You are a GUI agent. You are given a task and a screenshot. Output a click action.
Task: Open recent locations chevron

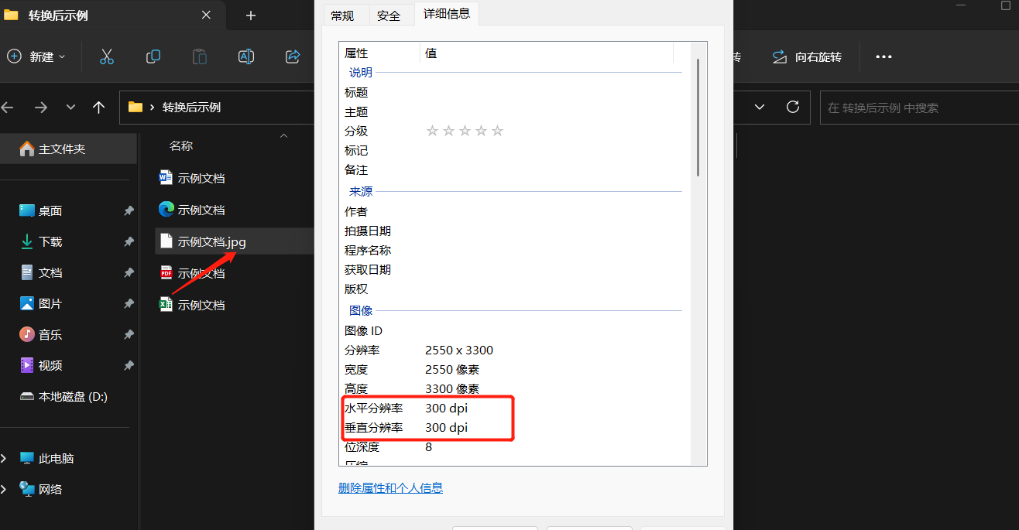(x=70, y=108)
